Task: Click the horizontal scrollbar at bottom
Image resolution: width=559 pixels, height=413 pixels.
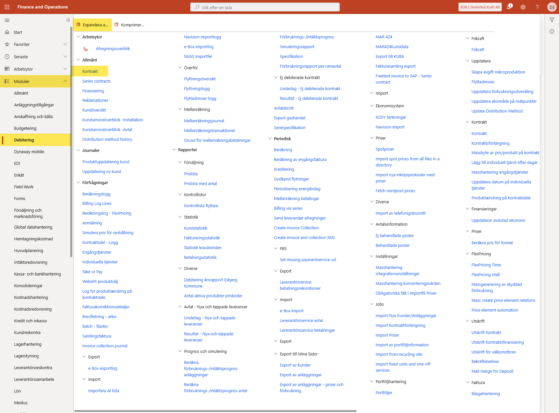Action: (x=215, y=411)
